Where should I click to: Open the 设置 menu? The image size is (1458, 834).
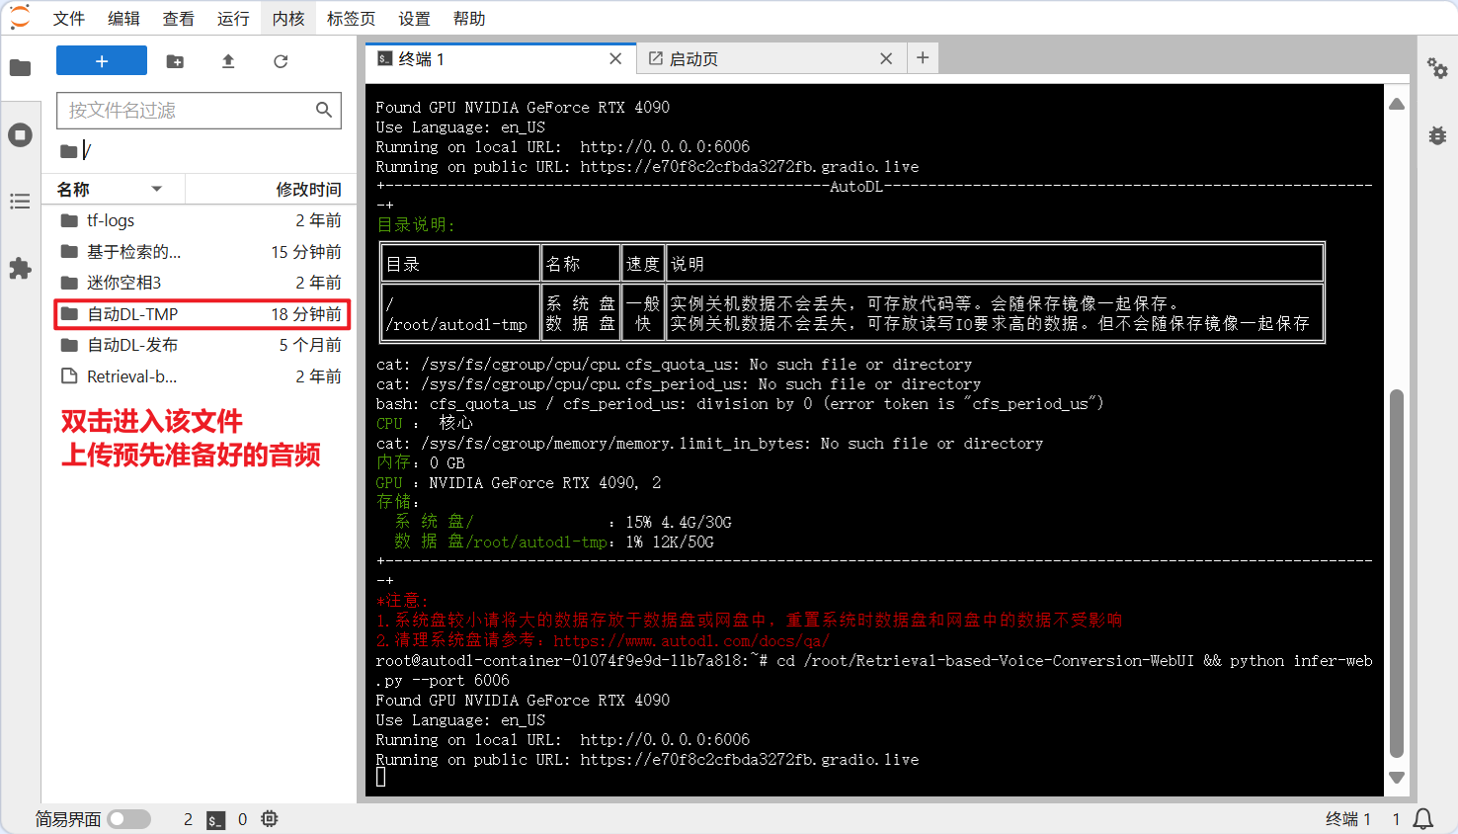click(x=414, y=19)
